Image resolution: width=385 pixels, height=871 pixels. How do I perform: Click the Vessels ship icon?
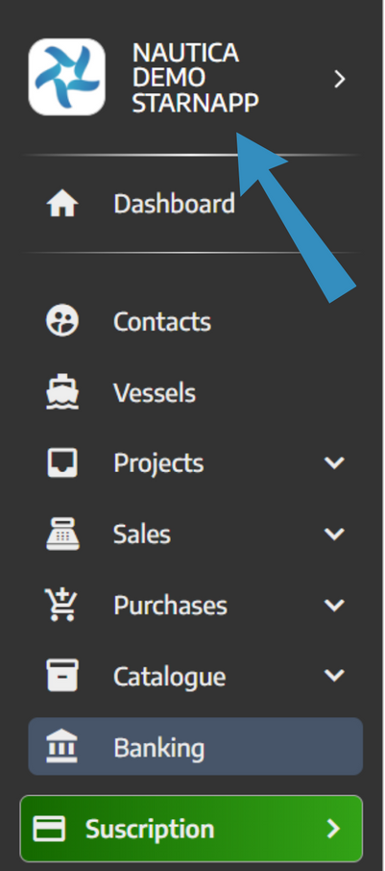[x=62, y=392]
